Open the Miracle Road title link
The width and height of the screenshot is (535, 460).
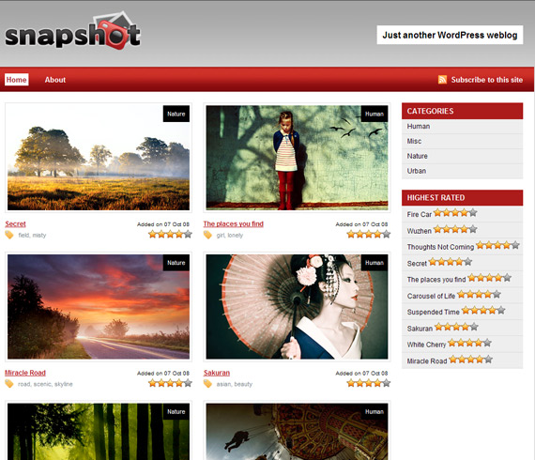[x=25, y=373]
